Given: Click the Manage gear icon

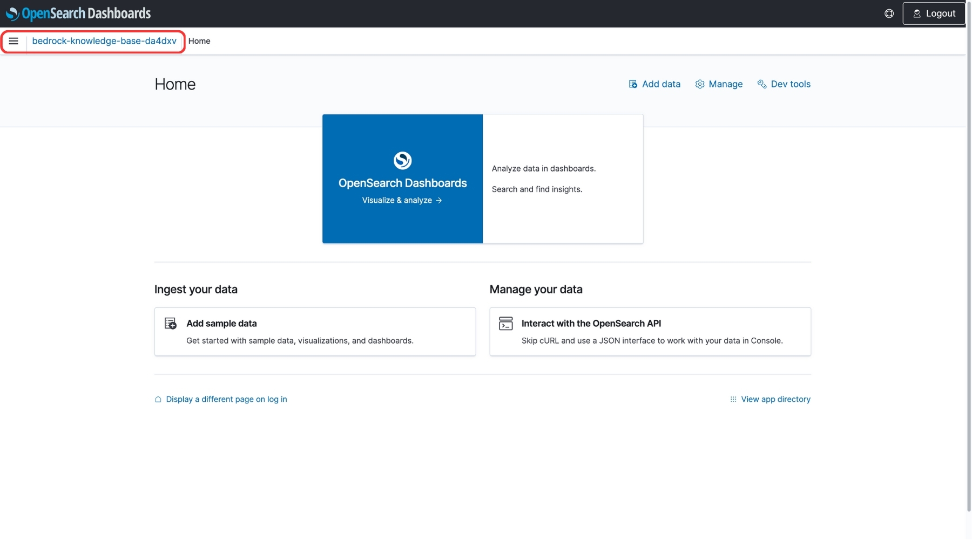Looking at the screenshot, I should click(x=700, y=84).
